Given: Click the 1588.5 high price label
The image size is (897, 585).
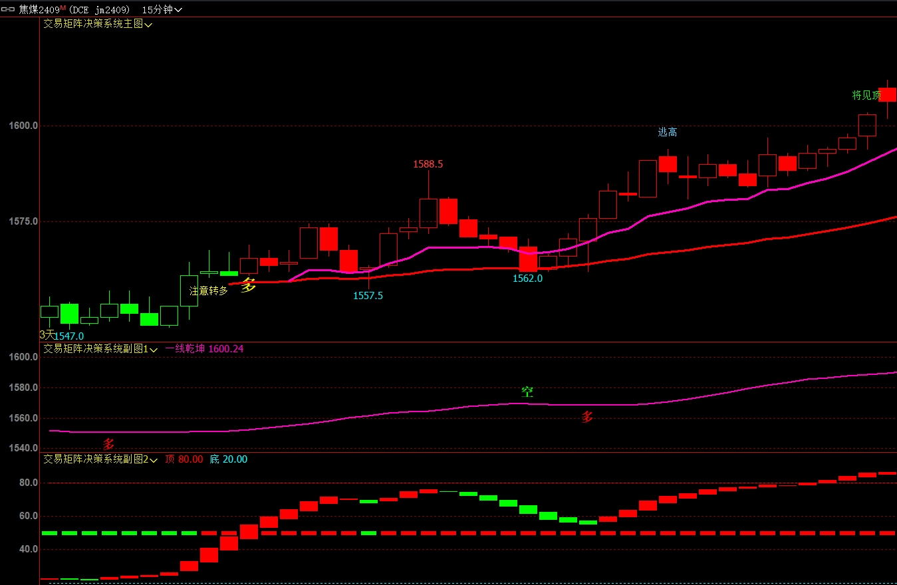Looking at the screenshot, I should [x=428, y=164].
